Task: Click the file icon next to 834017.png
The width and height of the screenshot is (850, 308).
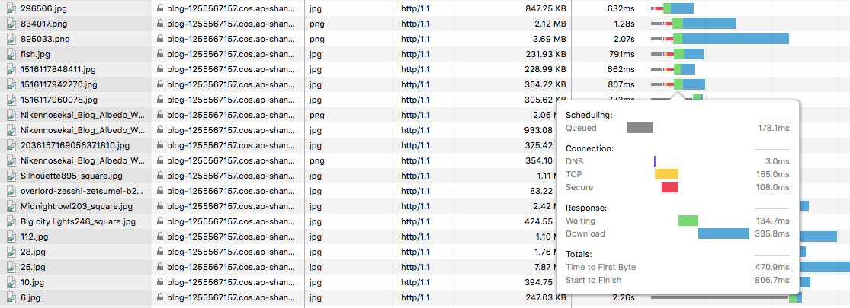Action: [12, 24]
